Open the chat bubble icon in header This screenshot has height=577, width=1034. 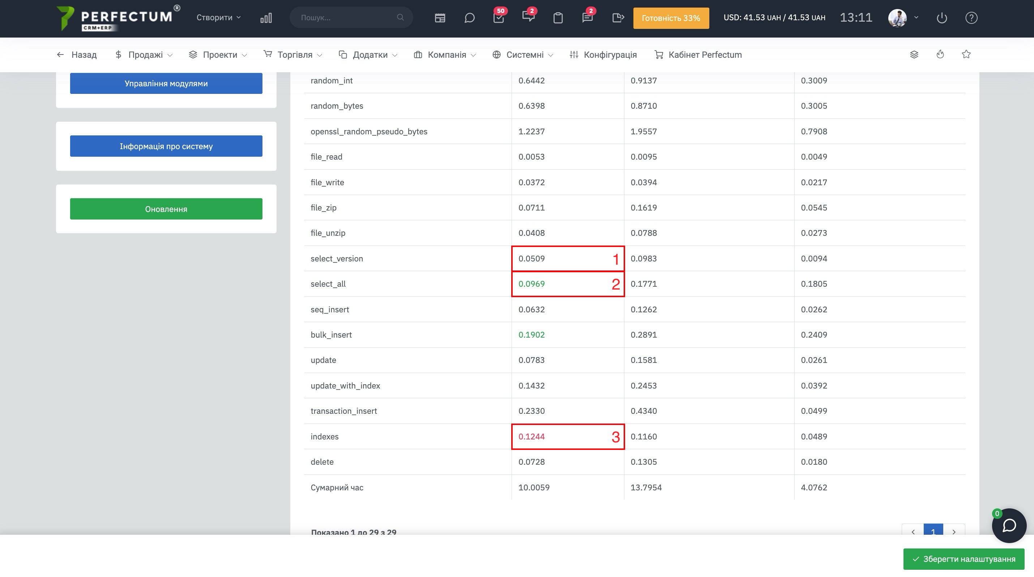469,18
